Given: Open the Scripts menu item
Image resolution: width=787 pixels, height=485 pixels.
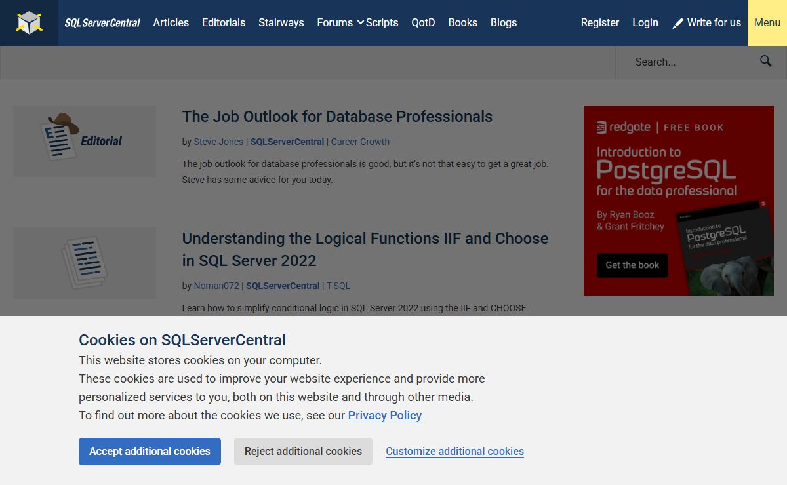Looking at the screenshot, I should [382, 22].
